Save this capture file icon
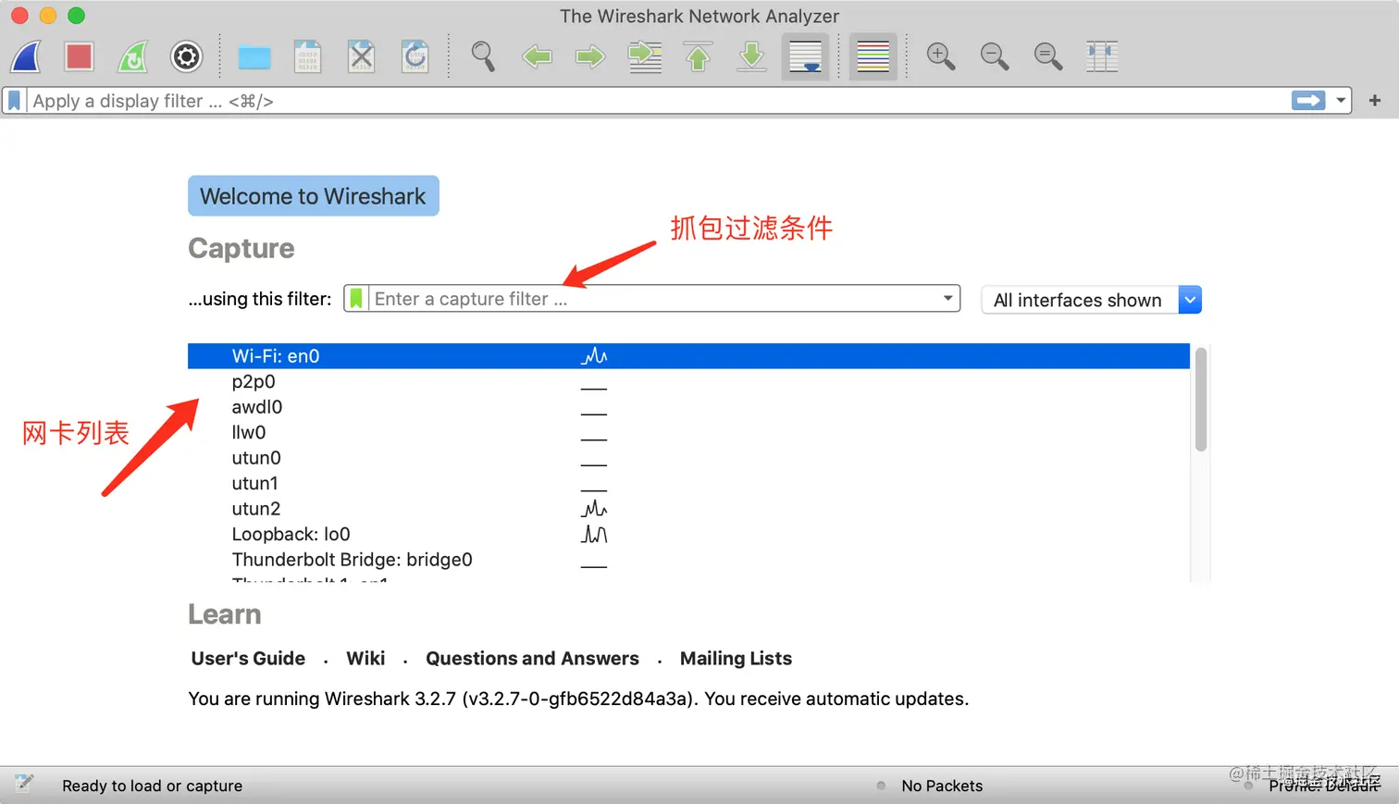This screenshot has width=1399, height=804. click(x=308, y=57)
